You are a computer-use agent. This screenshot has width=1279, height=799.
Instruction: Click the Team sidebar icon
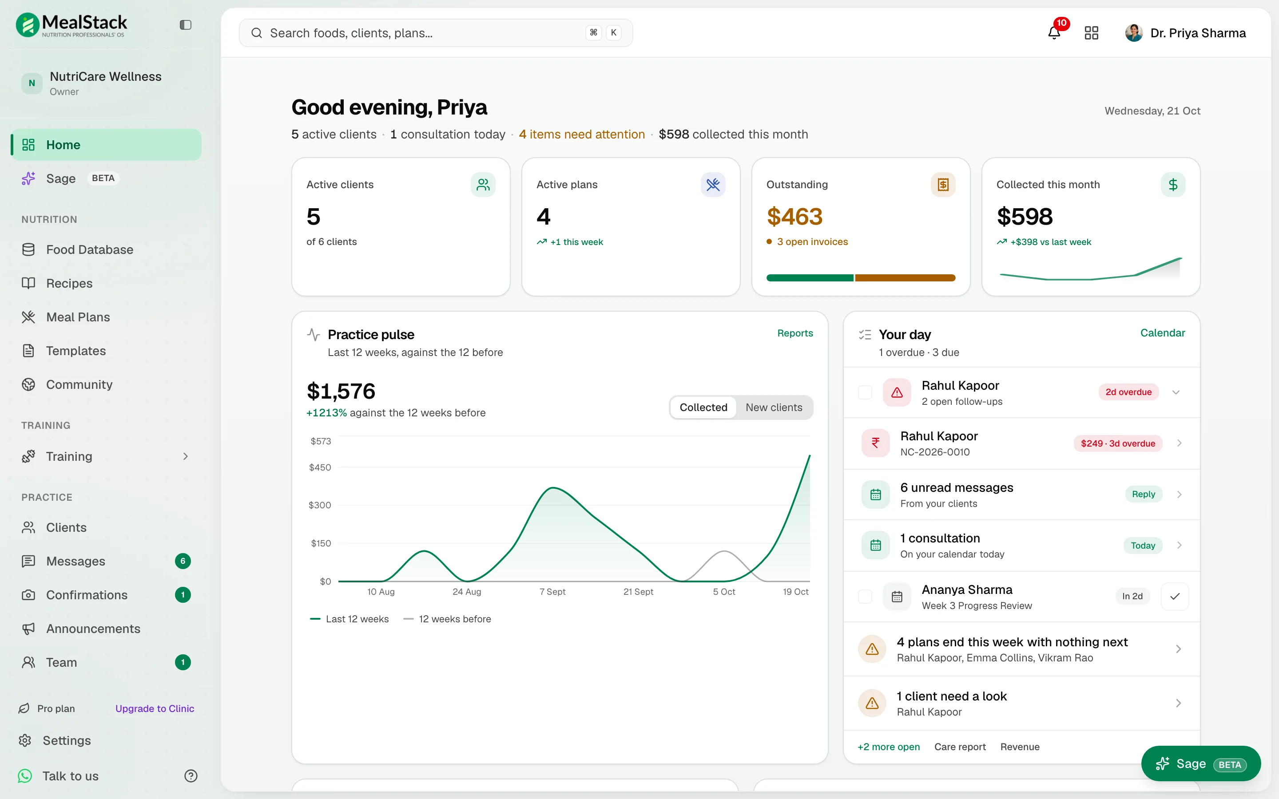point(28,663)
